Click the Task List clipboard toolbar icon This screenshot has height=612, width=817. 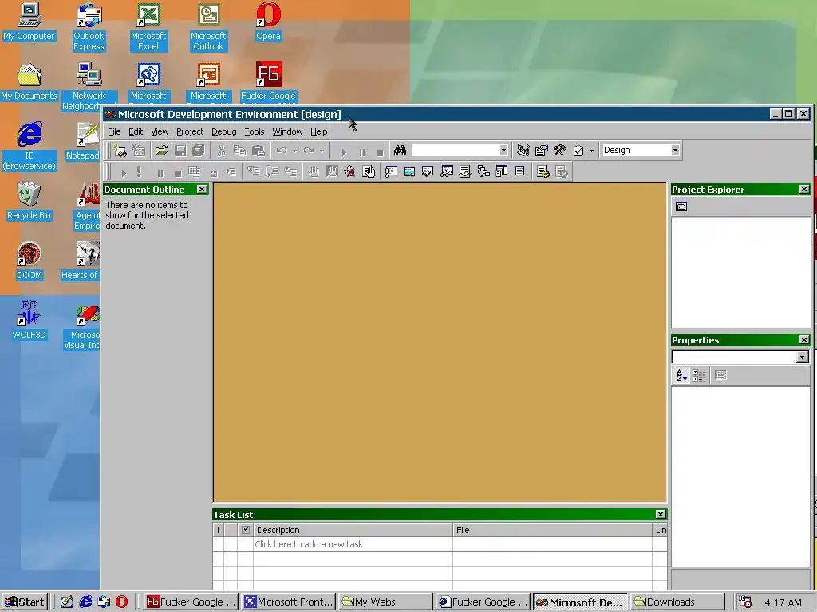578,151
